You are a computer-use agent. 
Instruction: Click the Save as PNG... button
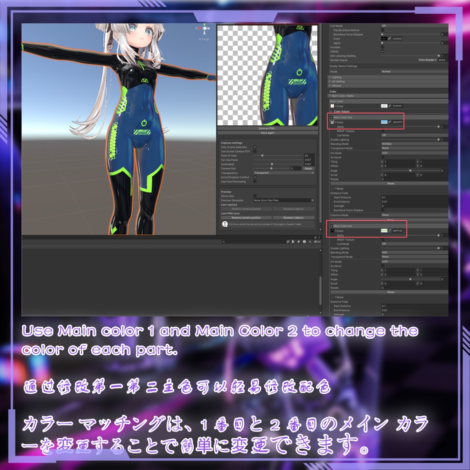click(x=268, y=129)
